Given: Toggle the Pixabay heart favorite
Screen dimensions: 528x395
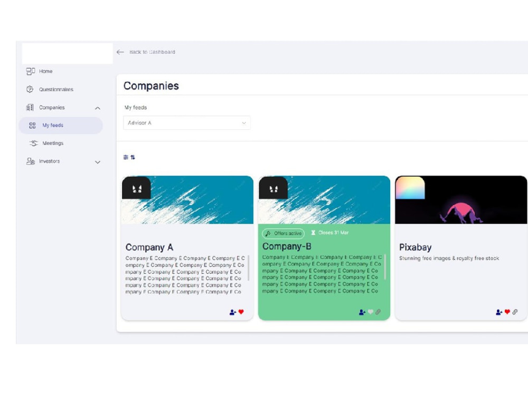Looking at the screenshot, I should pos(507,312).
